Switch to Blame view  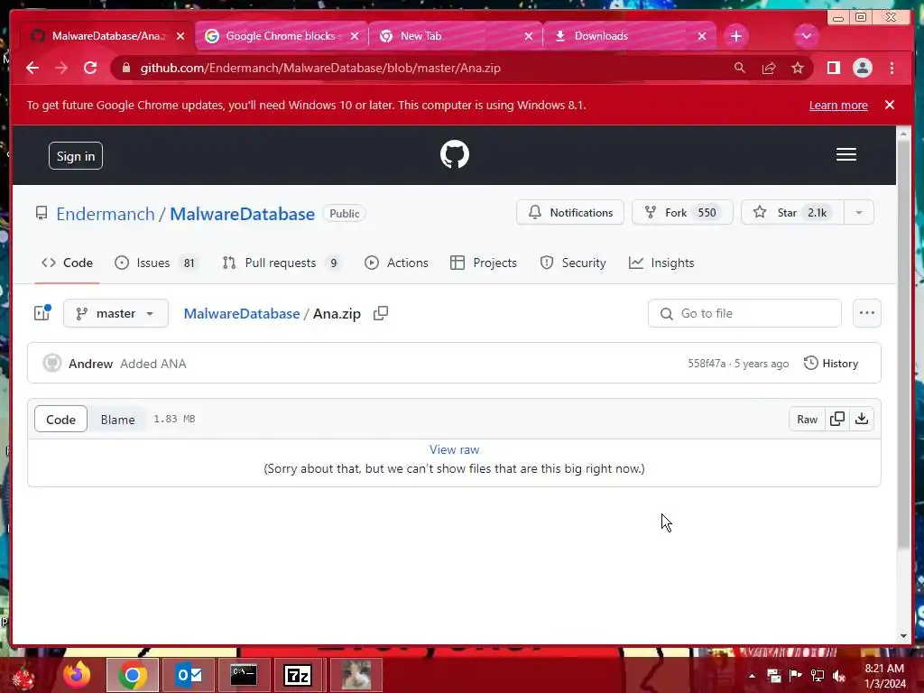pyautogui.click(x=118, y=420)
